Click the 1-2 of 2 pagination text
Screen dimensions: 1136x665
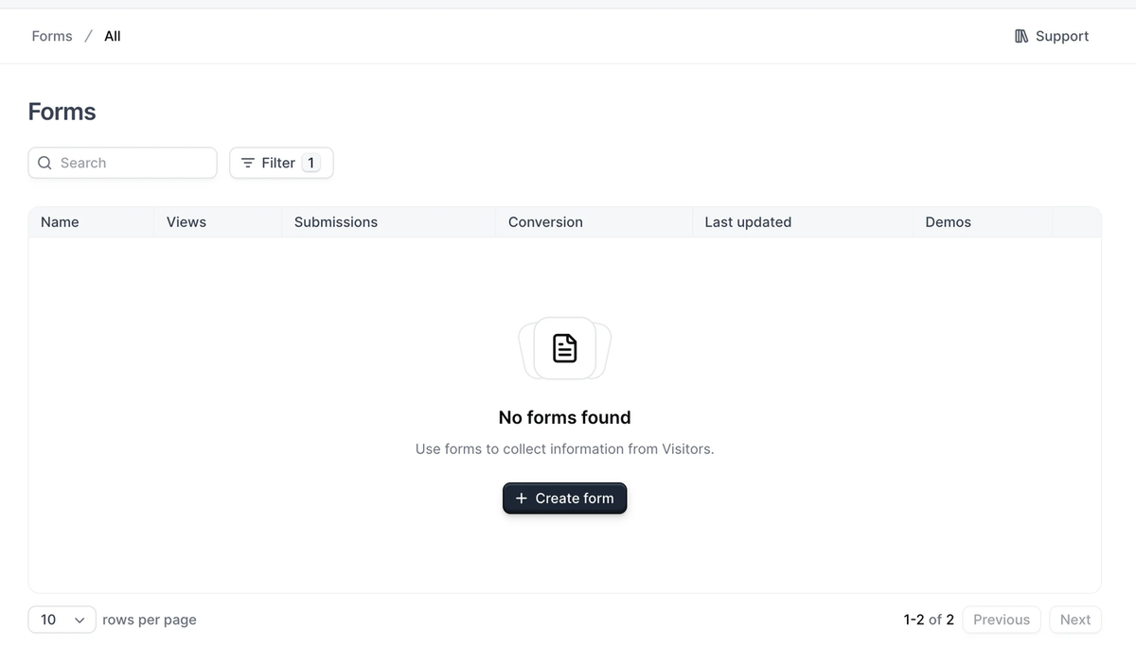(x=929, y=620)
